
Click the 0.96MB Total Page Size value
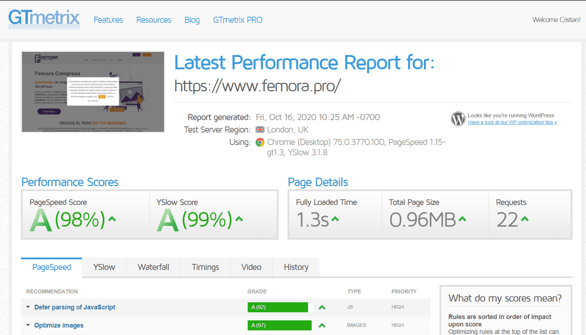coord(423,220)
